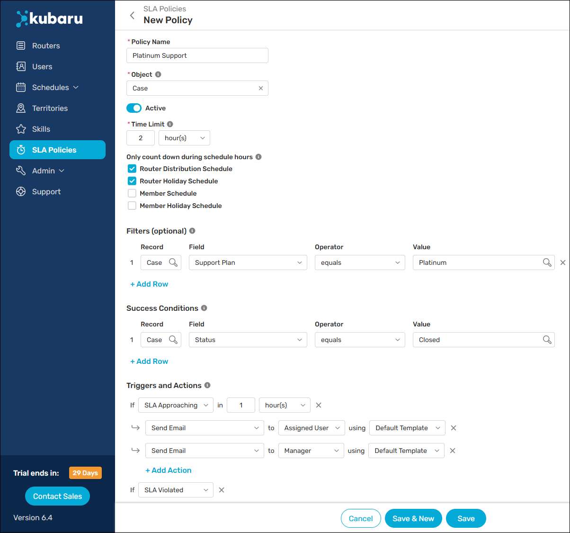Open the Support Plan field dropdown
Viewport: 570px width, 533px height.
point(248,262)
